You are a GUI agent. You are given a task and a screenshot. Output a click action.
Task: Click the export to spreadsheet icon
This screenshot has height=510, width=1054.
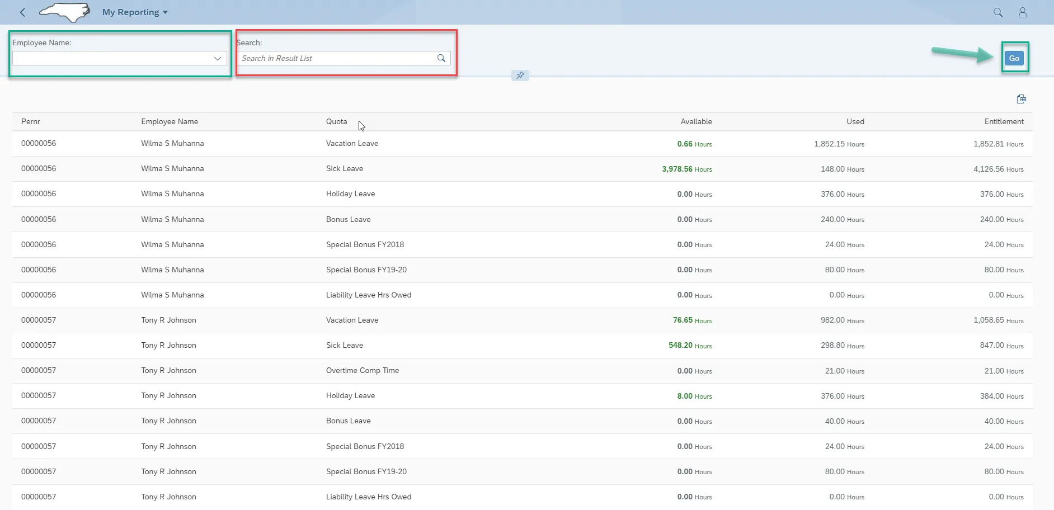(x=1021, y=99)
